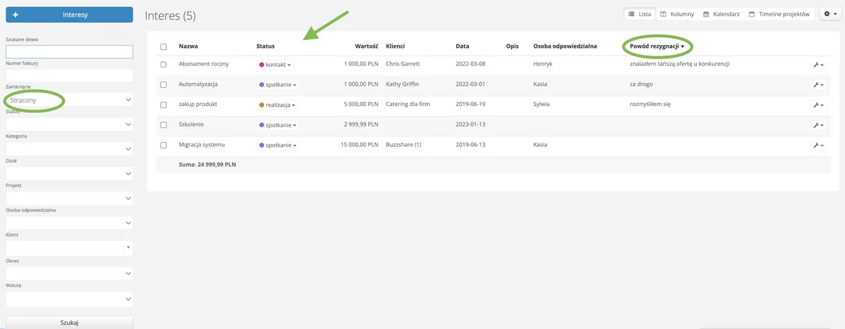
Task: Focus the Szukane słowo input field
Action: (x=69, y=51)
